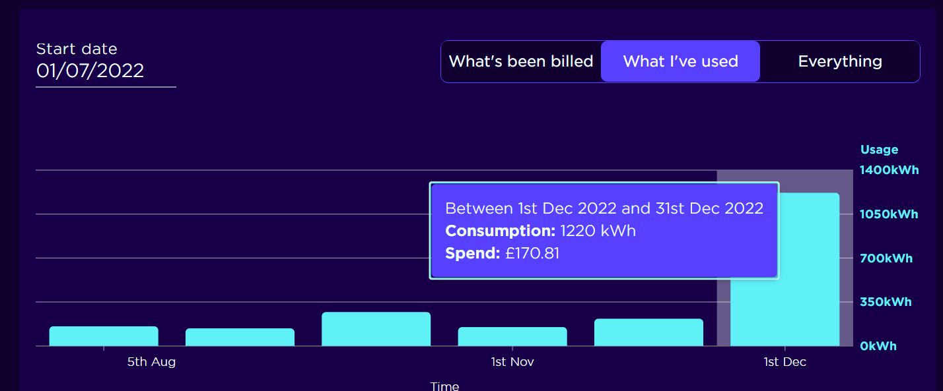Click the 1st Dec axis label

(x=785, y=362)
